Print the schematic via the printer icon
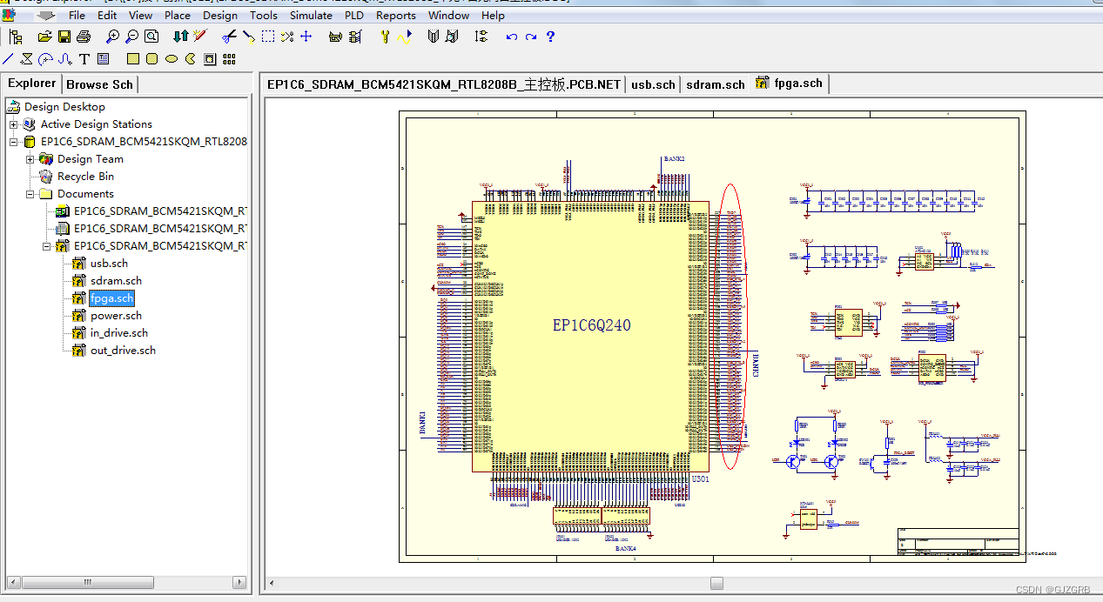The width and height of the screenshot is (1103, 602). tap(84, 36)
